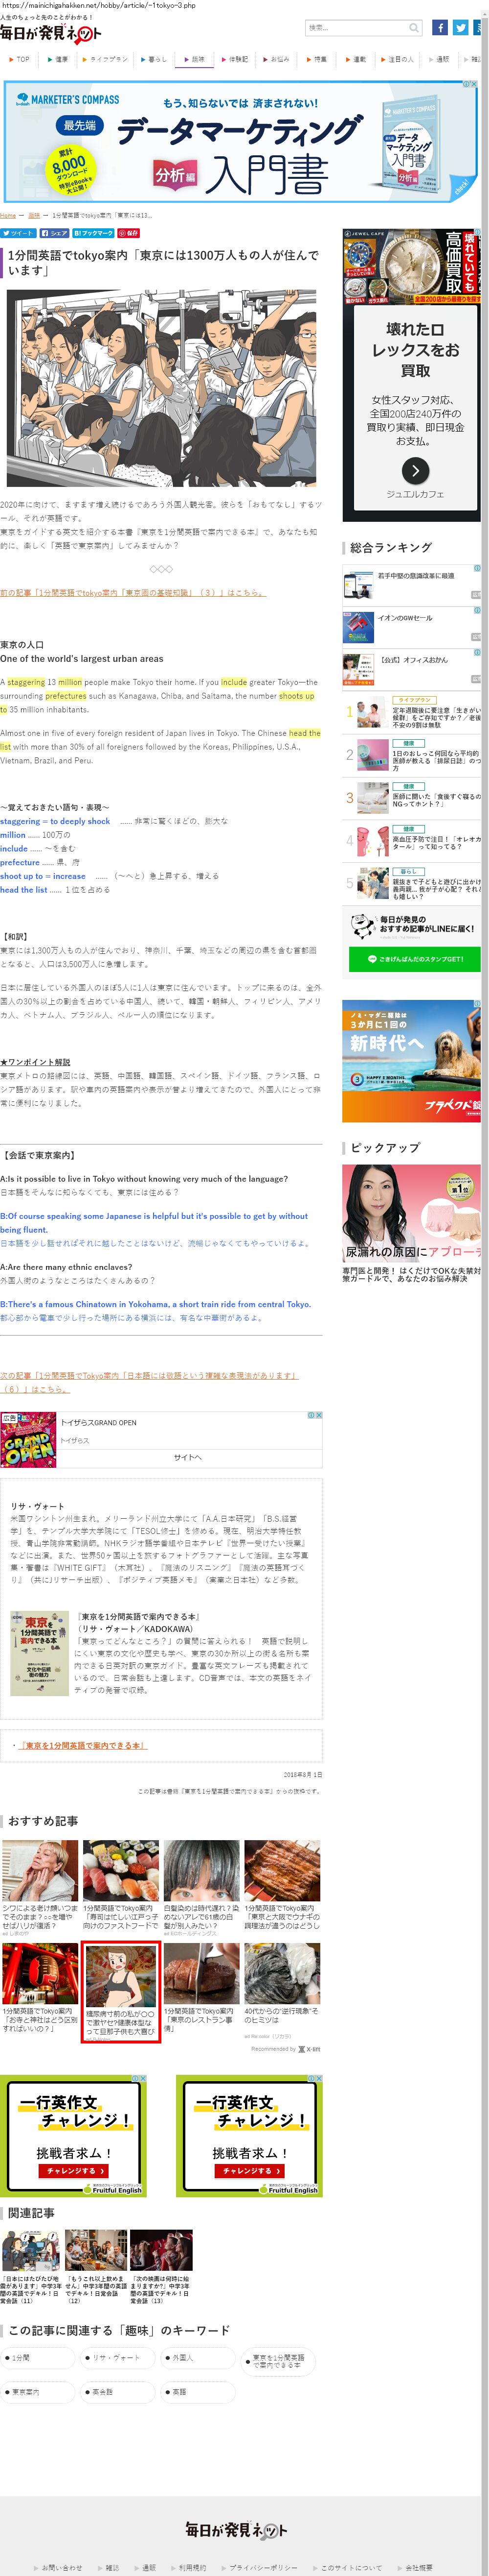Click the crowded train article illustration
Screen dimensions: 489x2576
(x=161, y=388)
